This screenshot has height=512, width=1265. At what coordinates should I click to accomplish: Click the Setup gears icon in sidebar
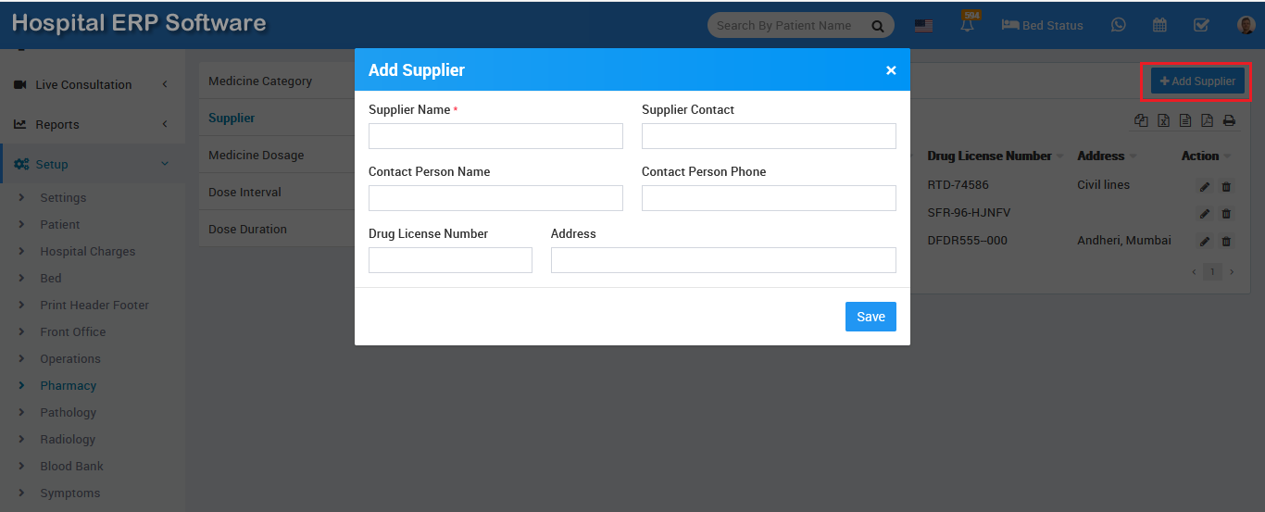point(20,164)
